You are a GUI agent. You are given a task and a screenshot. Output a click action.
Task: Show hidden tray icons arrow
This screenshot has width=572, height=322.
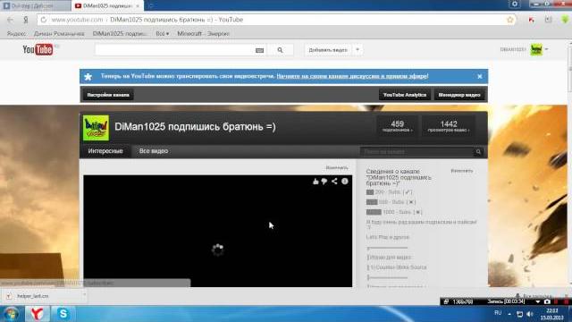[x=509, y=314]
